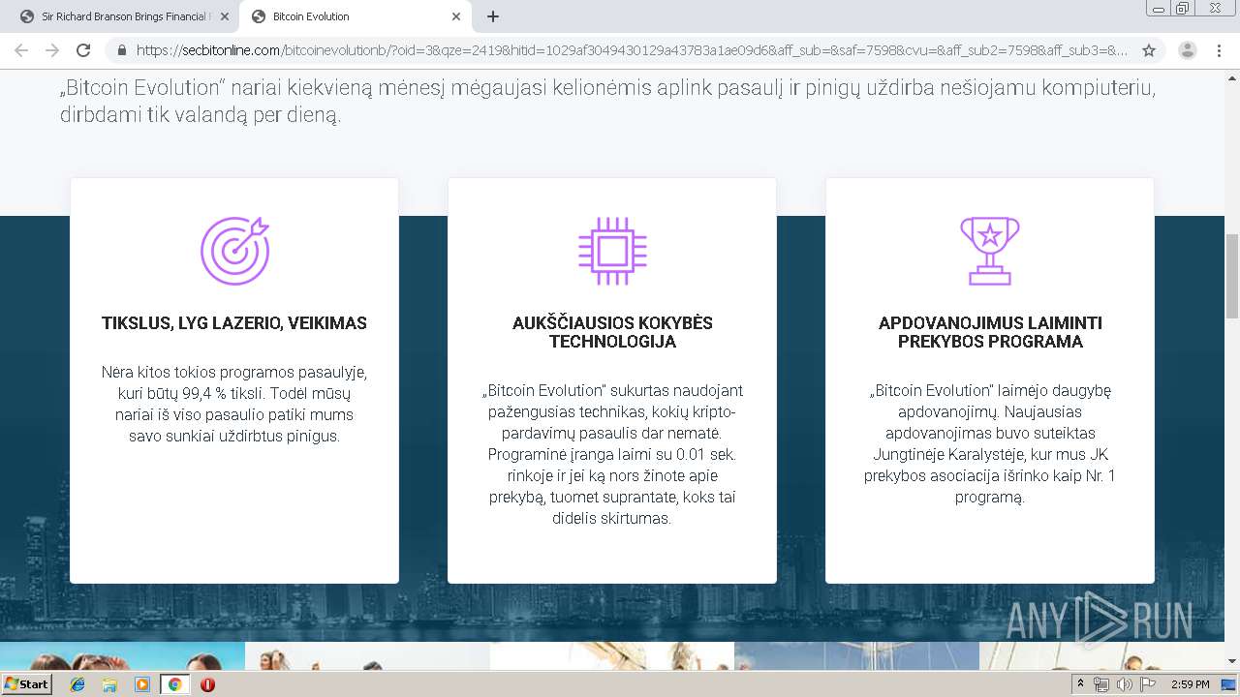Viewport: 1240px width, 697px height.
Task: Open the Windows Start menu
Action: [x=26, y=683]
